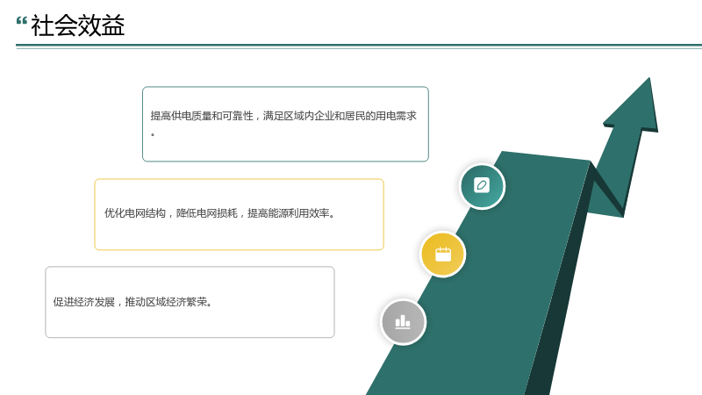This screenshot has height=395, width=702.
Task: Select the lone period on second line
Action: tap(153, 134)
